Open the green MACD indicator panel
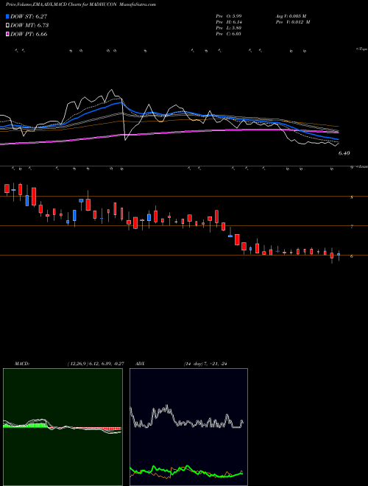Screen dimensions: 368x486 click(x=63, y=427)
